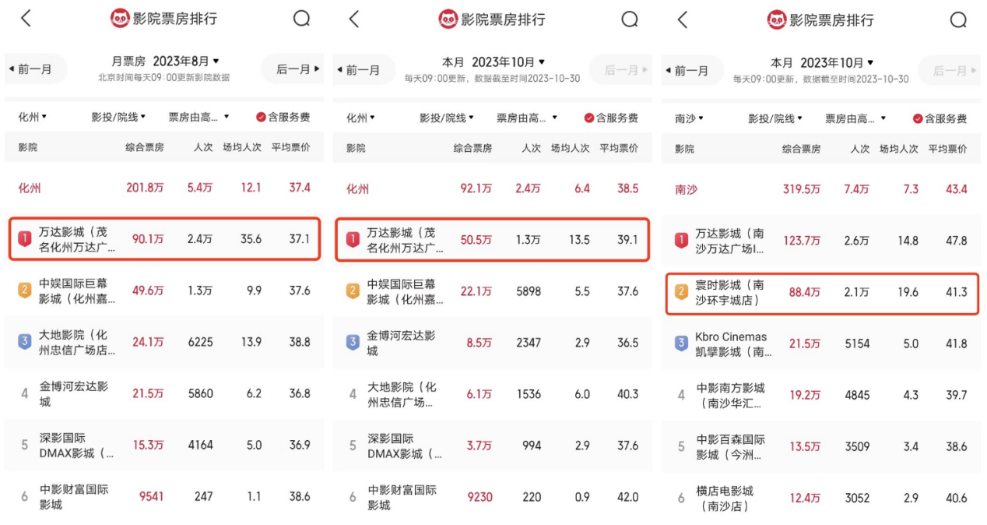Open 金博河宏达影城 row with 8.5万
Screen dimensions: 987x525
coord(493,343)
